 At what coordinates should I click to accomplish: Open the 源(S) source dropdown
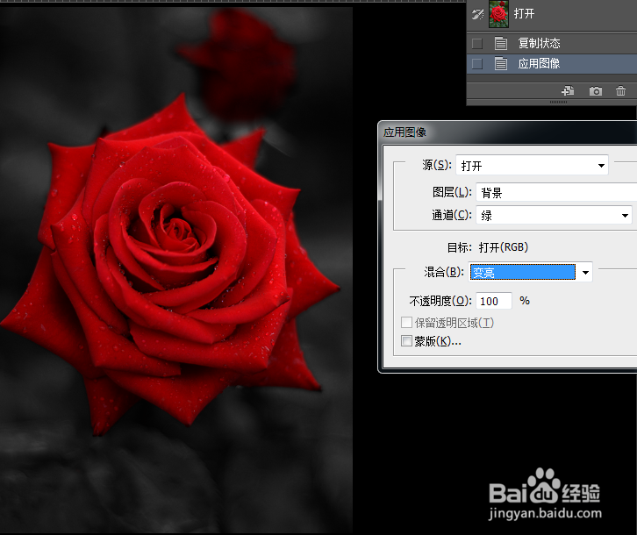tap(533, 166)
